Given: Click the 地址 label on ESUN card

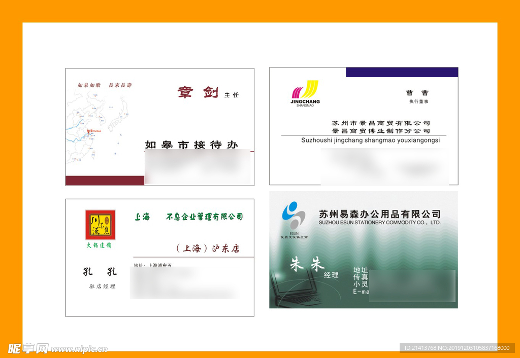Looking at the screenshot, I should coord(361,270).
